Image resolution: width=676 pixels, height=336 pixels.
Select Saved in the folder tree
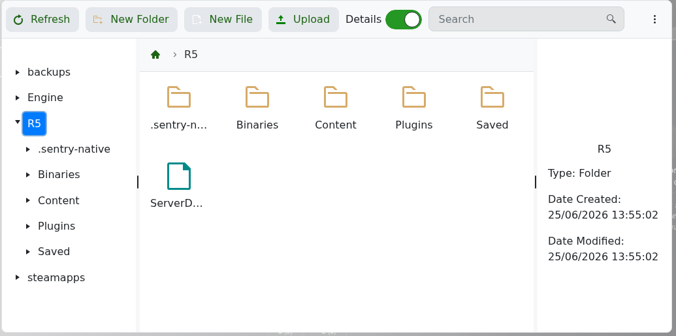(54, 252)
